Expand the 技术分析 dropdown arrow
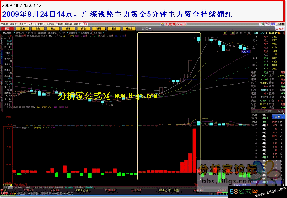The height and width of the screenshot is (198, 287). [26, 33]
